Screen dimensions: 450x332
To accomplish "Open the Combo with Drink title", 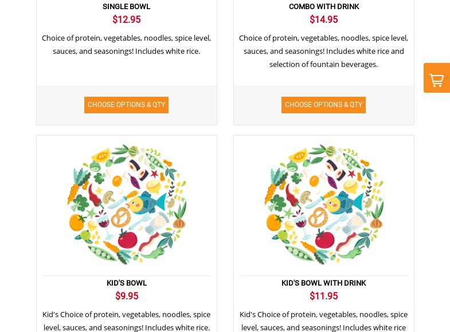I will coord(324,6).
